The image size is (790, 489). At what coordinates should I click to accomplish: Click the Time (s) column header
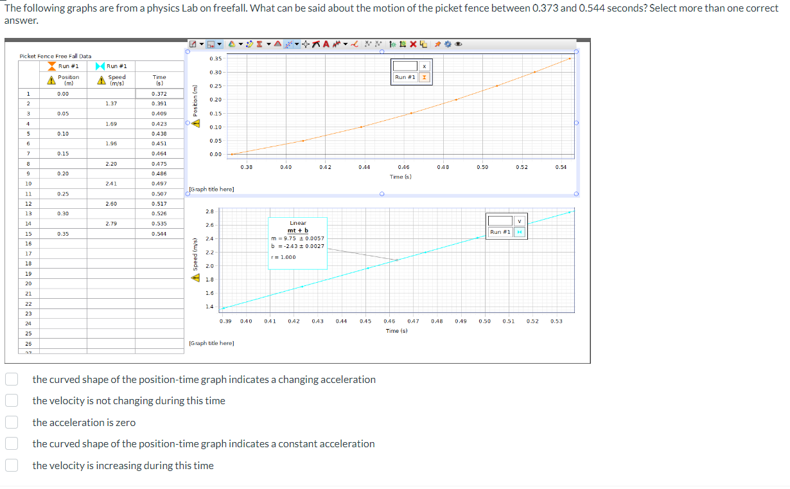(x=159, y=79)
